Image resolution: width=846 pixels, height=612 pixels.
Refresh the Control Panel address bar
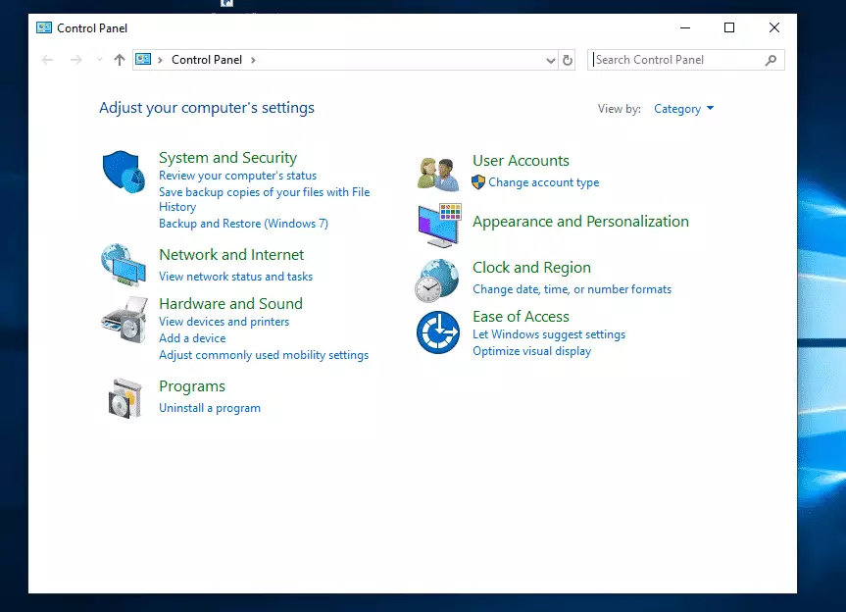(567, 60)
